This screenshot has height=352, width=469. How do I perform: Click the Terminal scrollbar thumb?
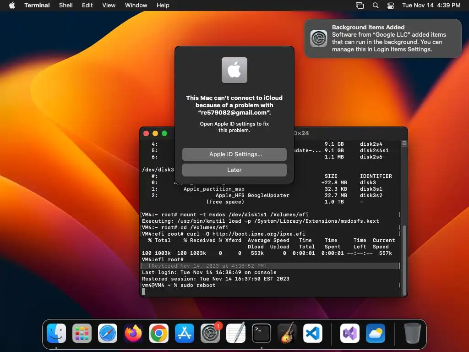point(404,260)
